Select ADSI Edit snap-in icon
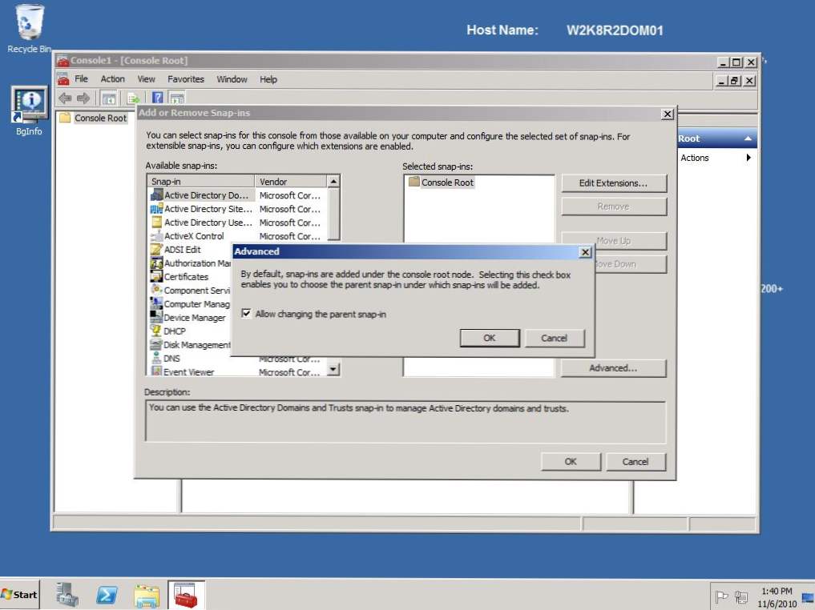The width and height of the screenshot is (815, 610). coord(156,249)
